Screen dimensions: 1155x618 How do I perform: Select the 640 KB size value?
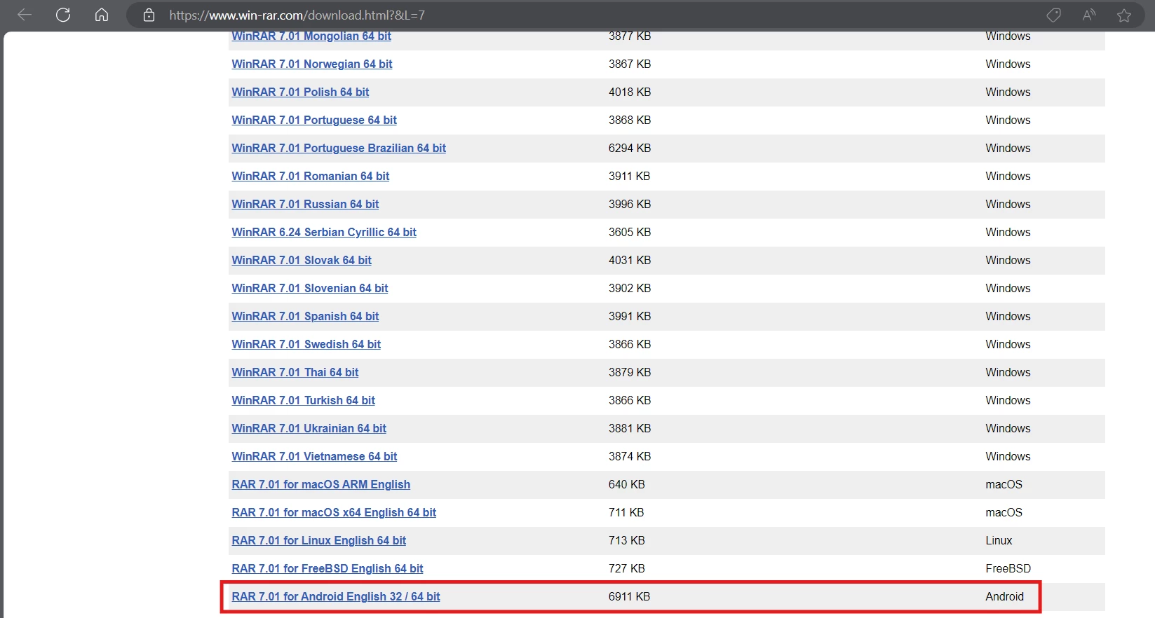tap(626, 484)
